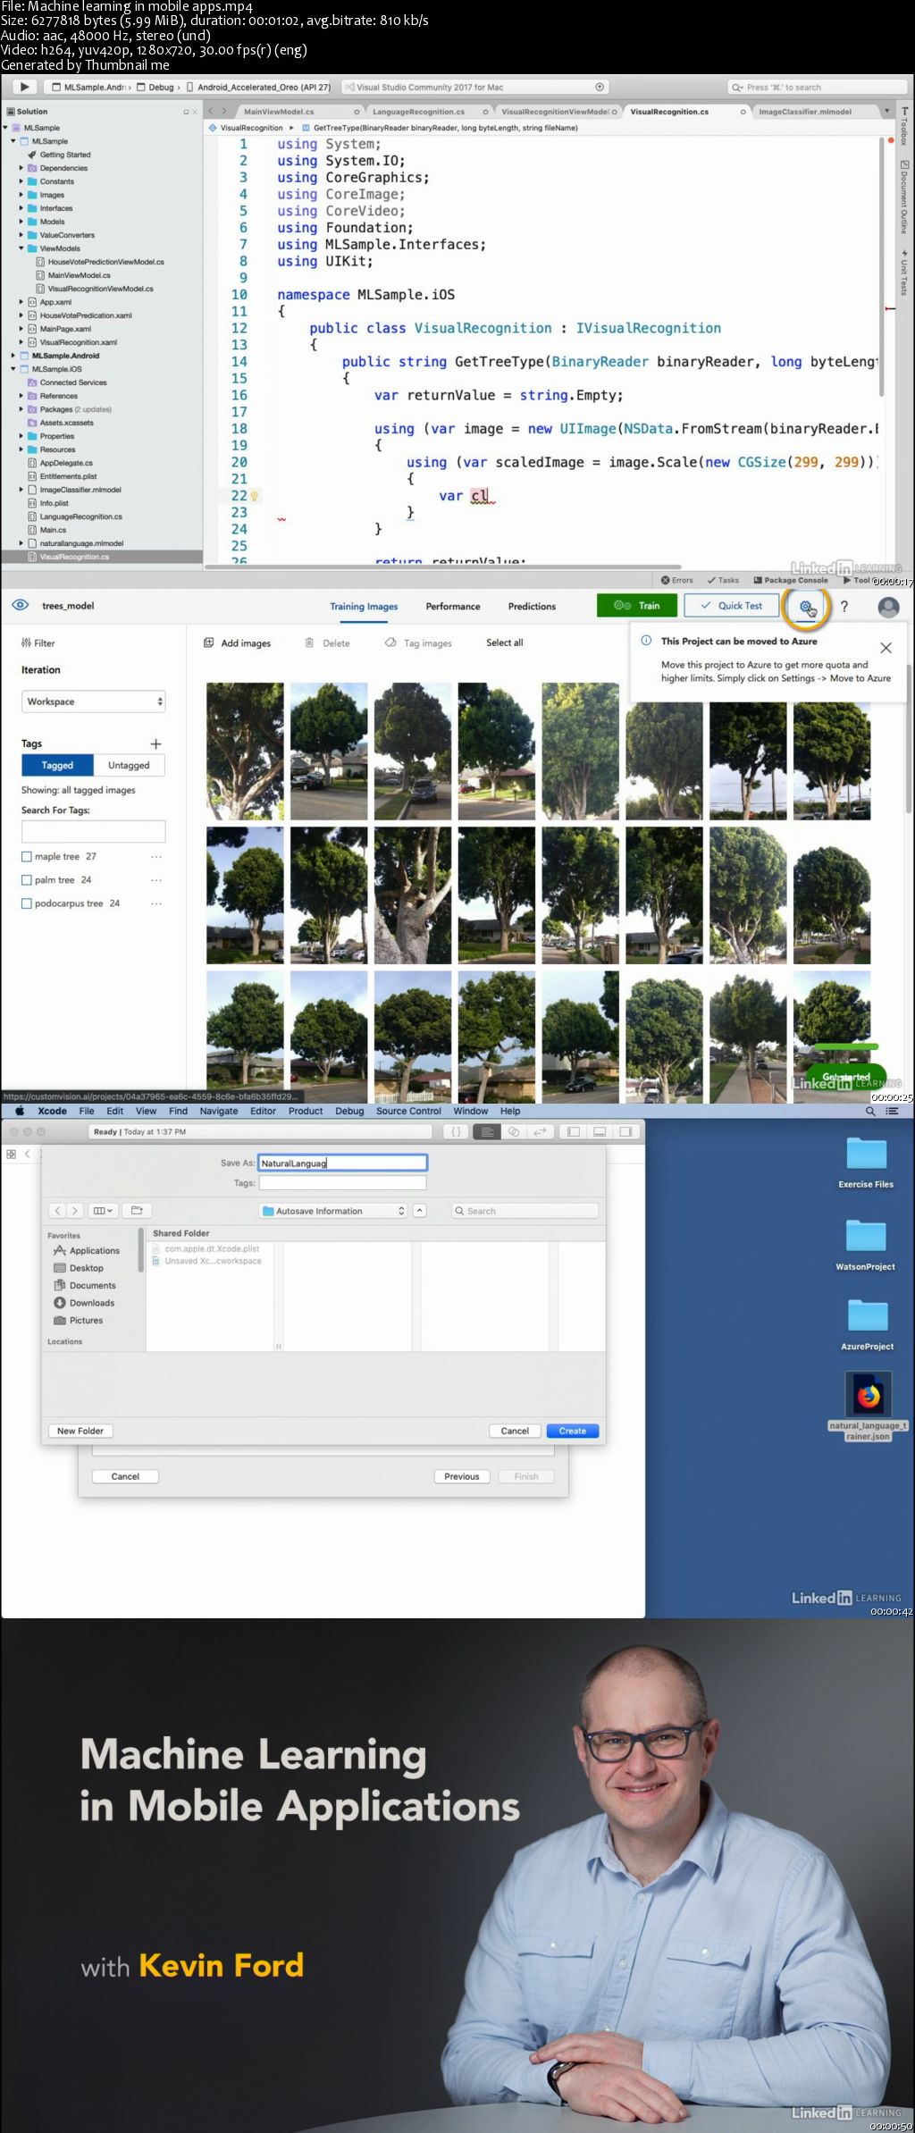This screenshot has width=915, height=2133.
Task: Click the Filter icon in sidebar
Action: 26,642
